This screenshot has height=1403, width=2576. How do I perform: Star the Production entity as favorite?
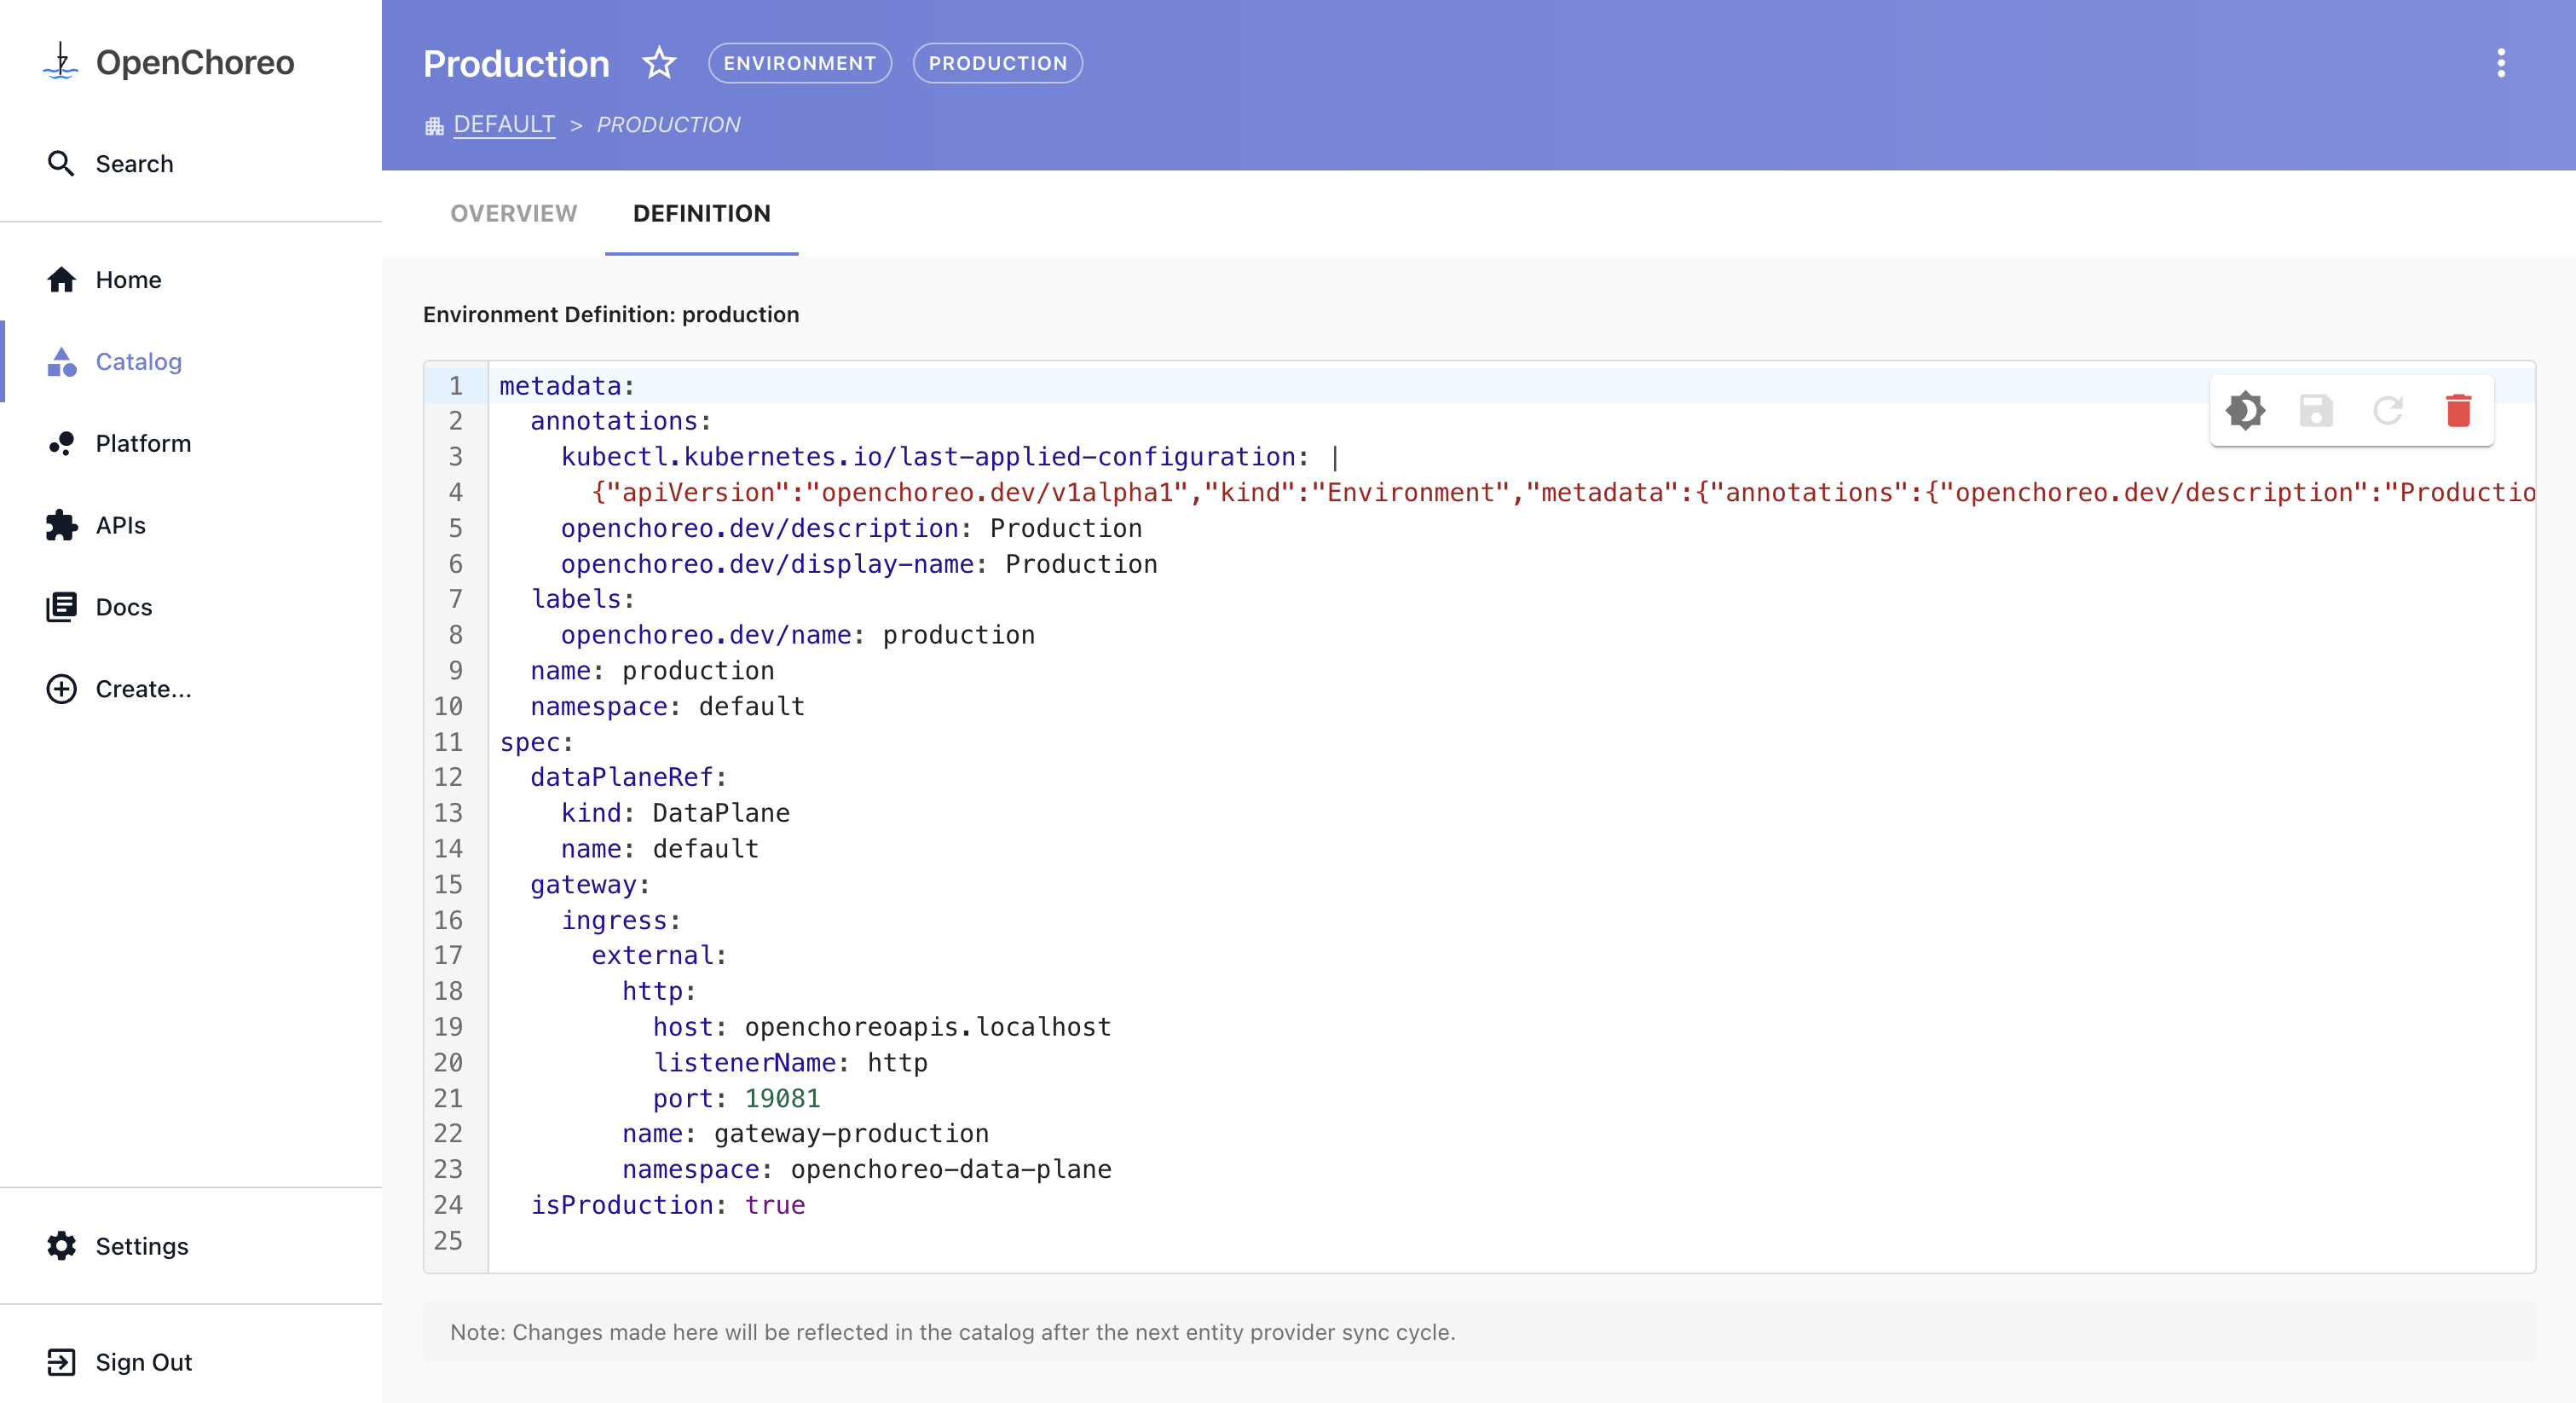(x=659, y=63)
